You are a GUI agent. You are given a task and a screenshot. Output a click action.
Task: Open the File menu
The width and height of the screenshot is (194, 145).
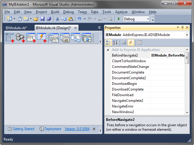click(x=7, y=12)
